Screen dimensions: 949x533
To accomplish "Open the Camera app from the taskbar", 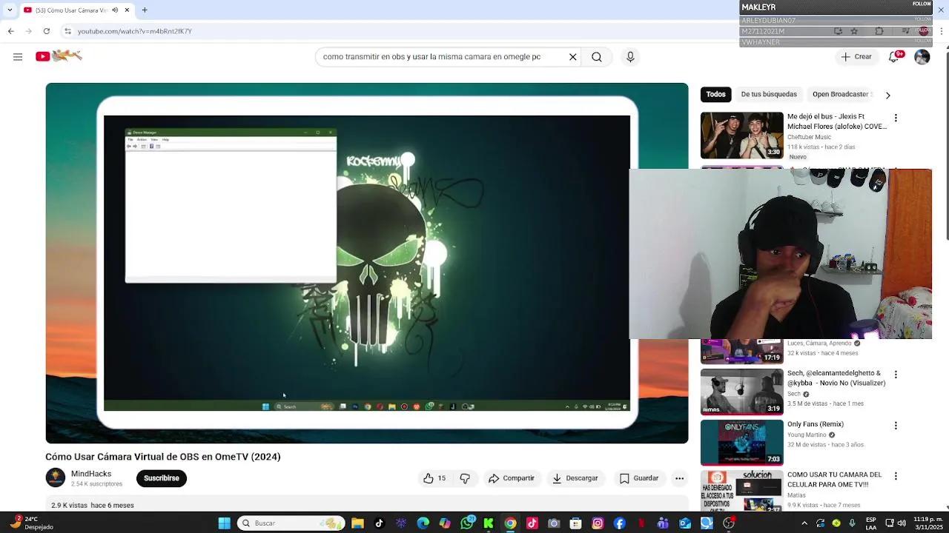I will click(554, 523).
